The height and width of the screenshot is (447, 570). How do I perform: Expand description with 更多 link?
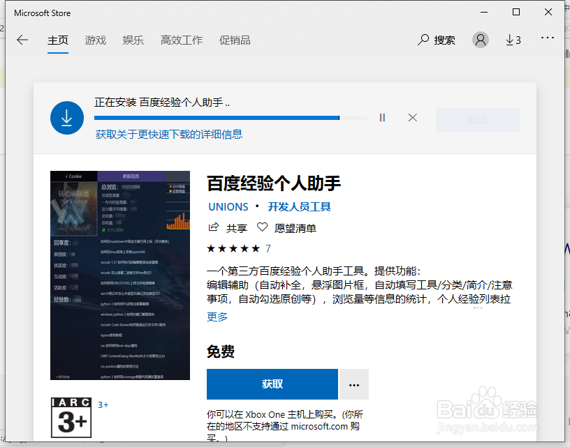click(x=217, y=317)
